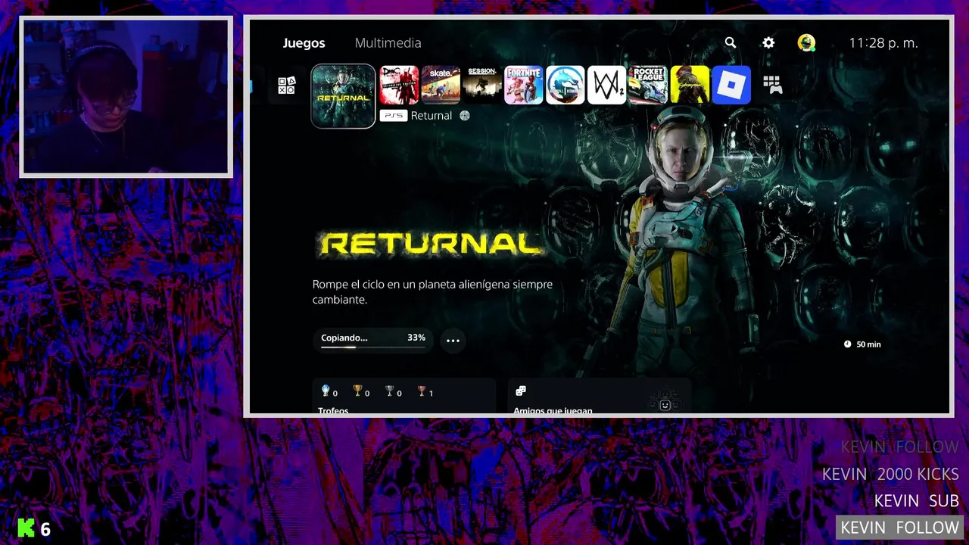Click the KEVIN SUB alert
Image resolution: width=969 pixels, height=545 pixels.
click(917, 501)
